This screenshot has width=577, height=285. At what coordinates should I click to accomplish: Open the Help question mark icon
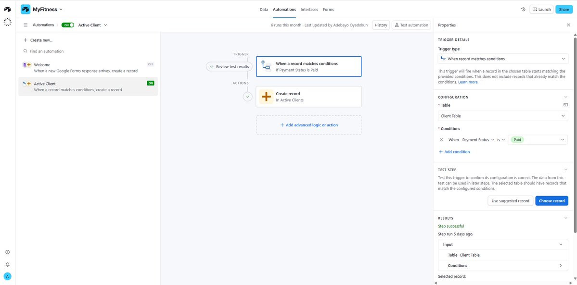7,252
